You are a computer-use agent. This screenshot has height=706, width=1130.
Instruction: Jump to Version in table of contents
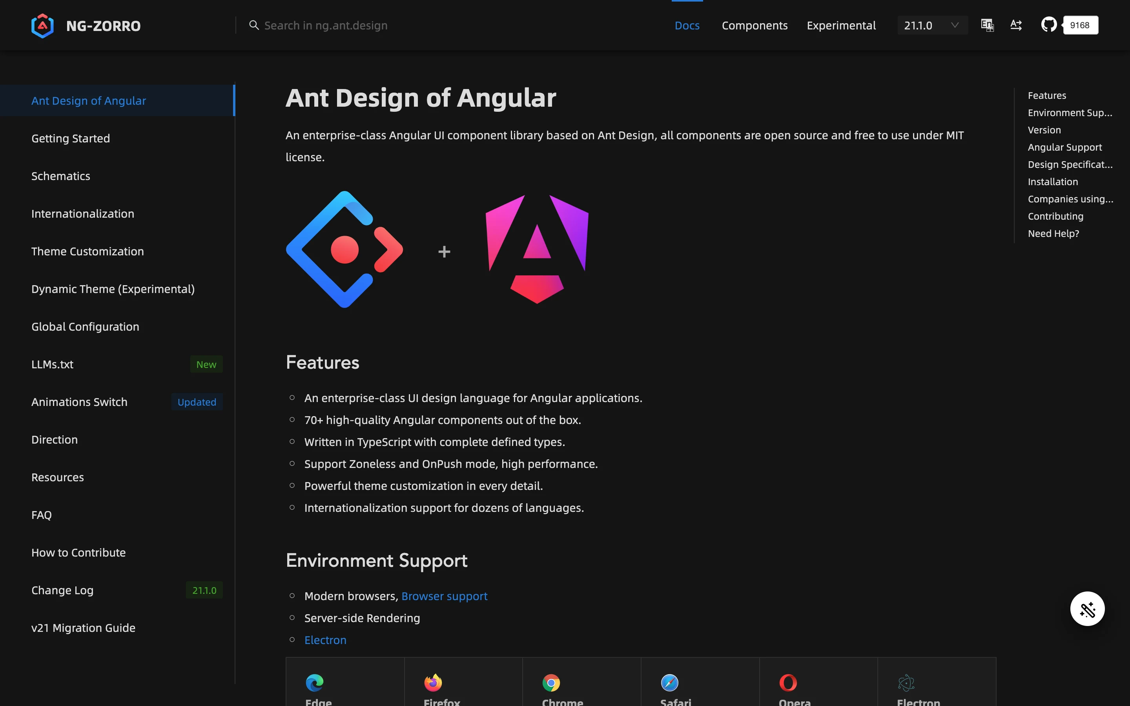tap(1044, 130)
